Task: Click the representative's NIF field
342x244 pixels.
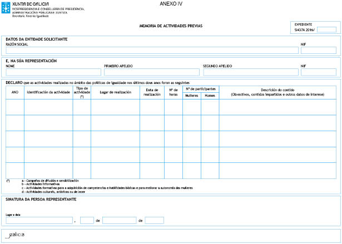Action: pos(318,72)
